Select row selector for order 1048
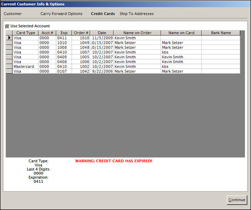The image size is (251, 210). 9,47
